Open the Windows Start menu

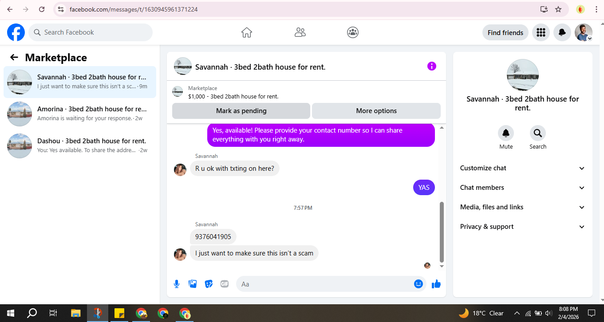click(x=10, y=313)
